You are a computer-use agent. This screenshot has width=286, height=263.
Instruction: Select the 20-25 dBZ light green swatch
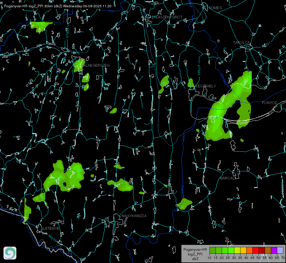click(225, 250)
